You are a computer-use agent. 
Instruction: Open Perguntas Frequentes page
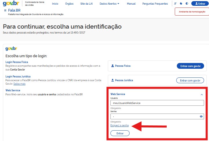pos(155,4)
